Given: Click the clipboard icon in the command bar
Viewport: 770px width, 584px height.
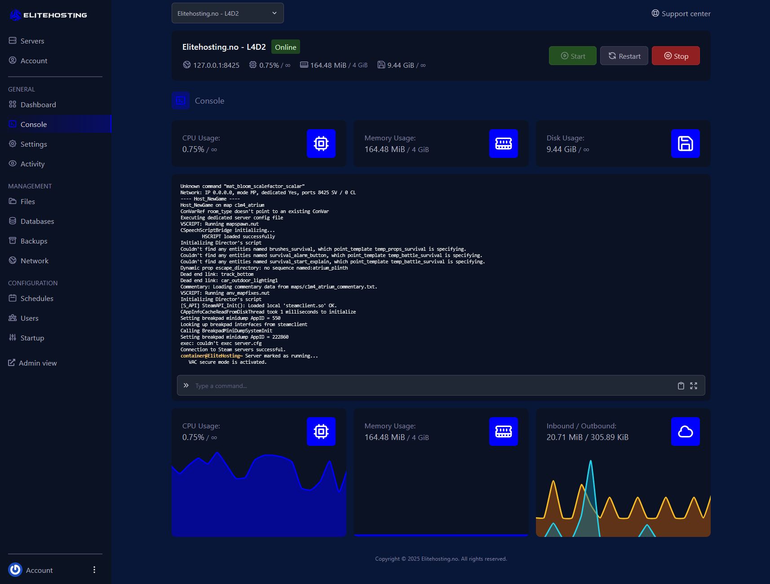Looking at the screenshot, I should tap(681, 386).
